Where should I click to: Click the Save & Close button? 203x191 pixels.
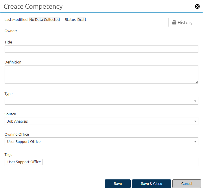point(151,183)
